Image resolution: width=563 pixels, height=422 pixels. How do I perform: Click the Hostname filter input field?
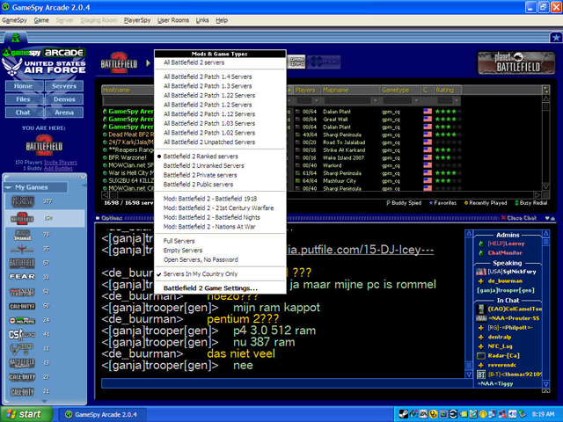(128, 100)
